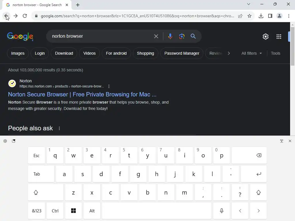The height and width of the screenshot is (221, 295).
Task: Bookmark this page with the star icon
Action: [249, 16]
